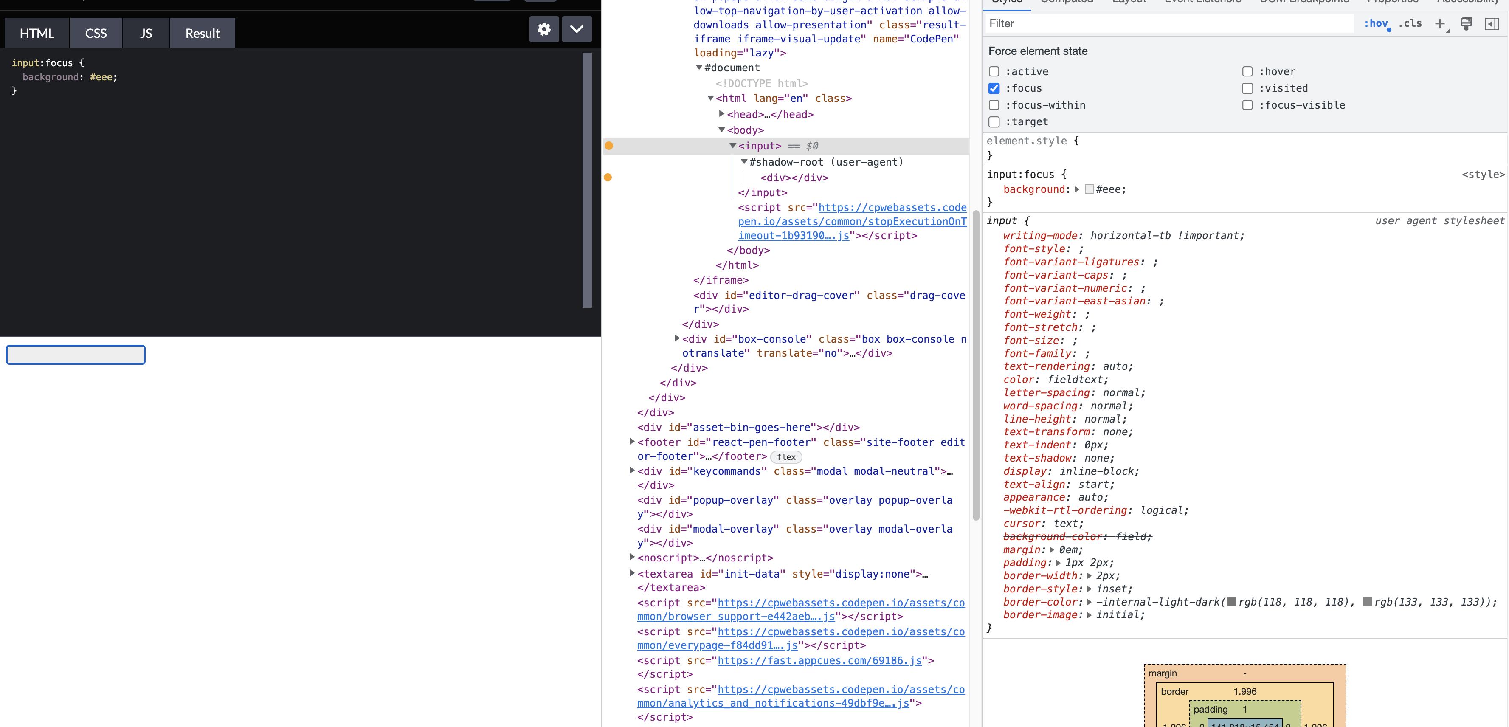Click the border value 1.996 in box model

1245,691
